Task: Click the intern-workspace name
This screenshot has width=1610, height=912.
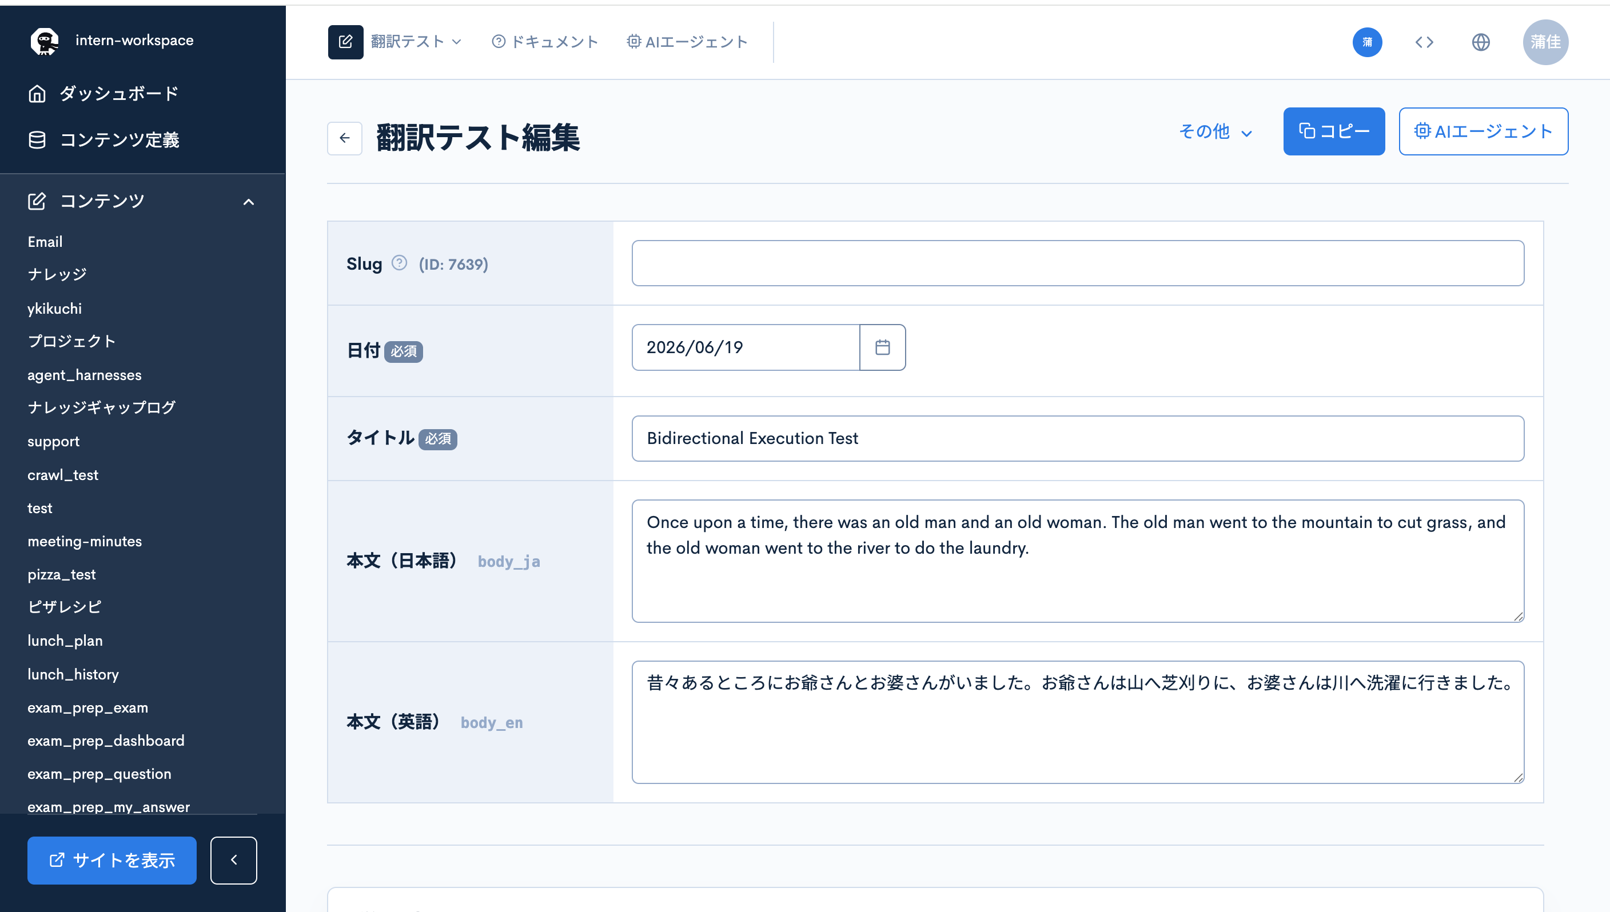Action: tap(134, 41)
